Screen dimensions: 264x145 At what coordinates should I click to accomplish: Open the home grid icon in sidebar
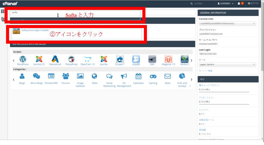[3, 11]
